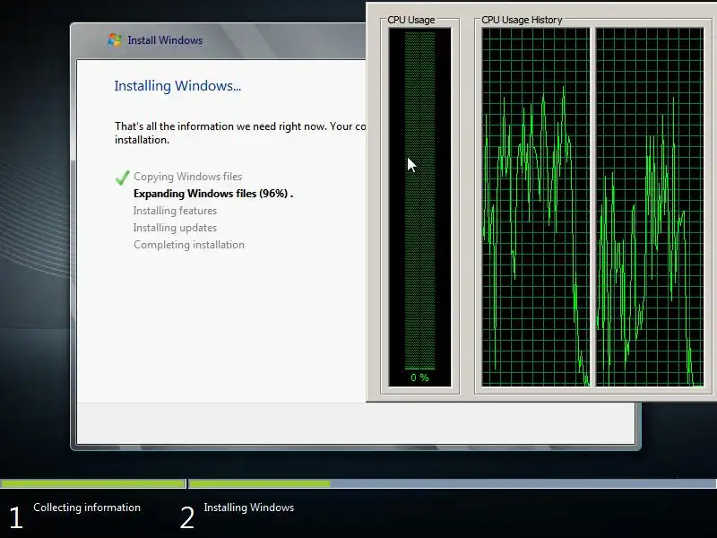Click 'Completing installation' step
The height and width of the screenshot is (538, 717).
pyautogui.click(x=189, y=245)
